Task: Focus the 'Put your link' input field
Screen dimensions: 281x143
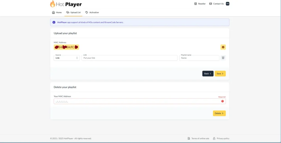Action: click(130, 58)
